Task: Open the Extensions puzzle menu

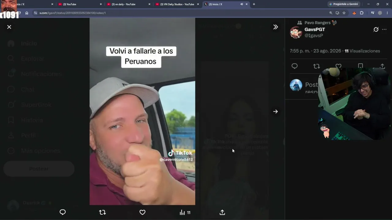Action: tap(362, 13)
